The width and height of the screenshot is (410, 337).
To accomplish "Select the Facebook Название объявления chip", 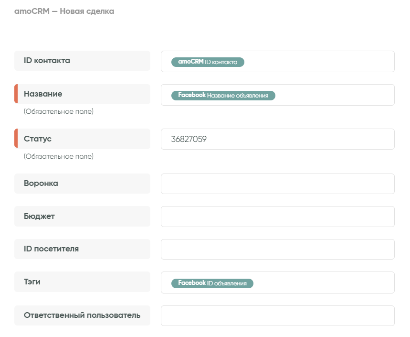I will click(x=223, y=95).
